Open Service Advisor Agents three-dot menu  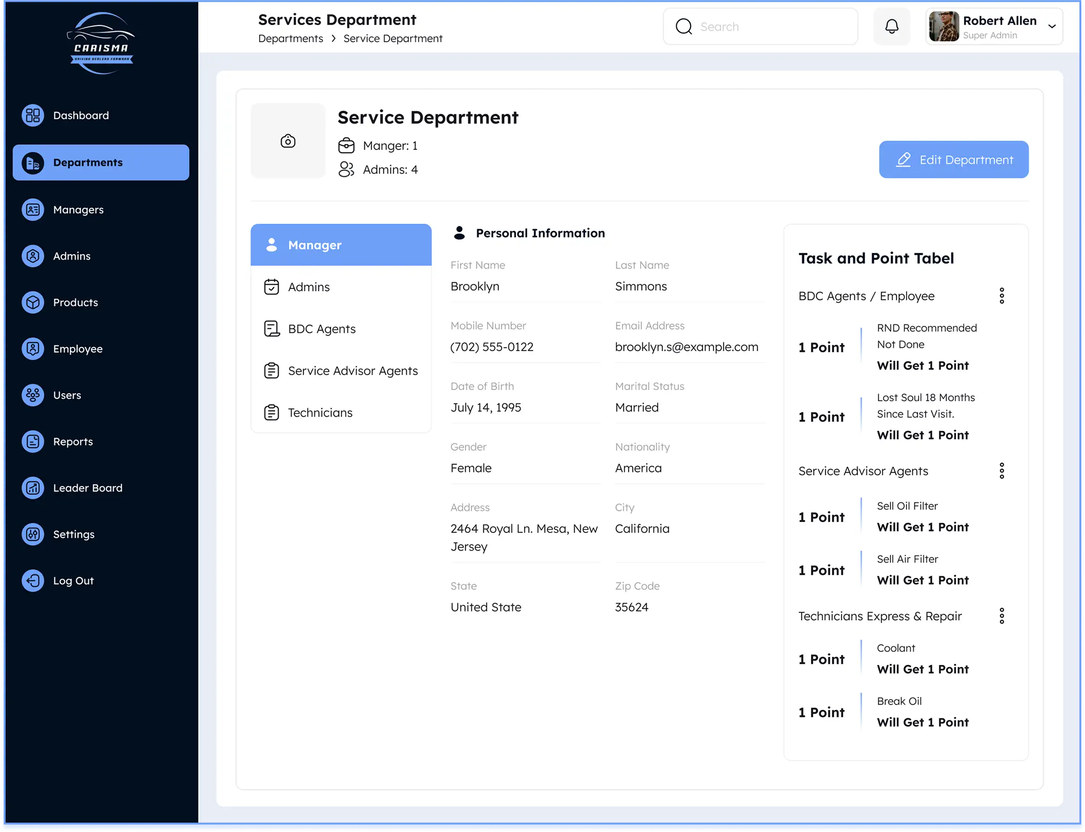click(x=1001, y=471)
